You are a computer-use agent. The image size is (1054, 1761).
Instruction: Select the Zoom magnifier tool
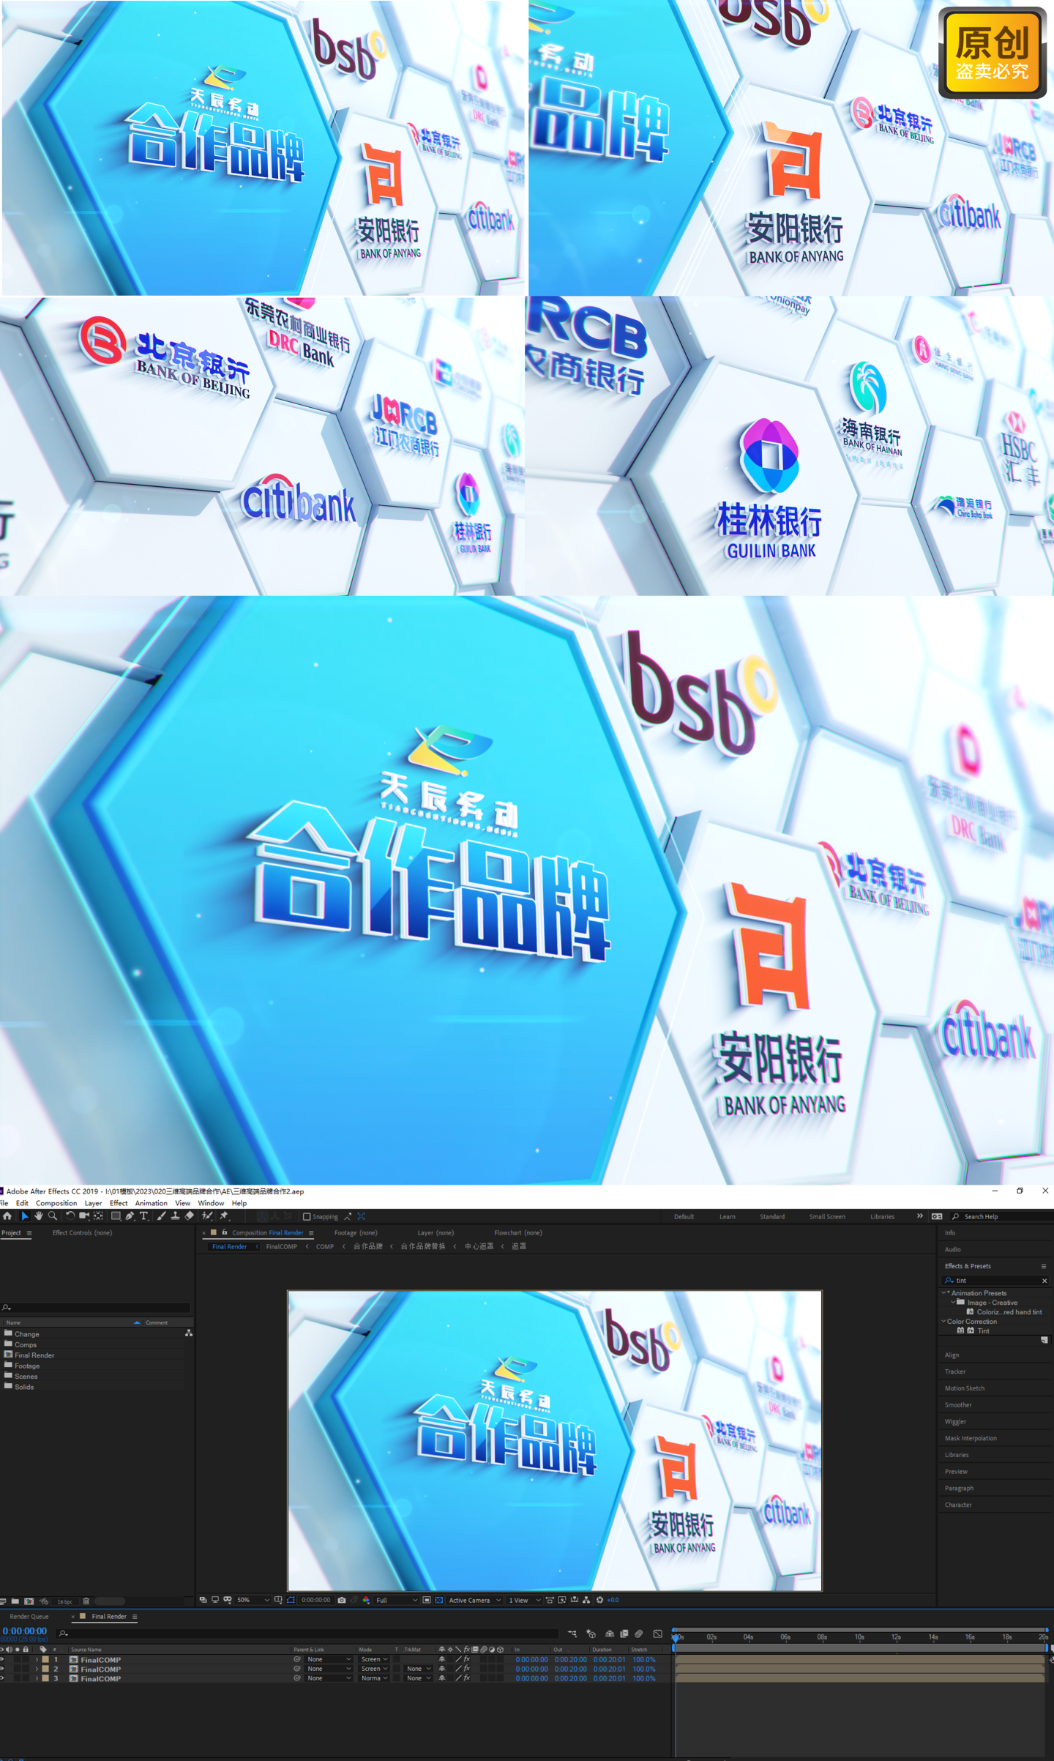(52, 1216)
